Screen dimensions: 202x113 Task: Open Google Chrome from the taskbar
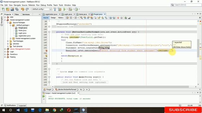(x=54, y=110)
